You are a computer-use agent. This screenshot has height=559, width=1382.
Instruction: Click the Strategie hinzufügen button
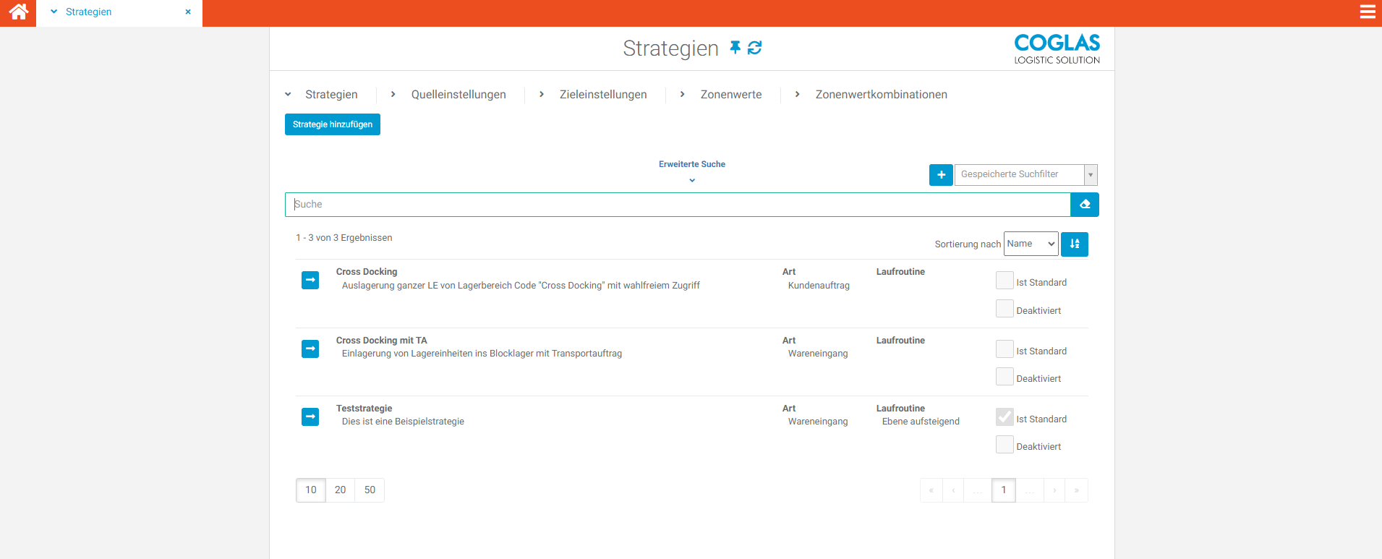pos(332,124)
